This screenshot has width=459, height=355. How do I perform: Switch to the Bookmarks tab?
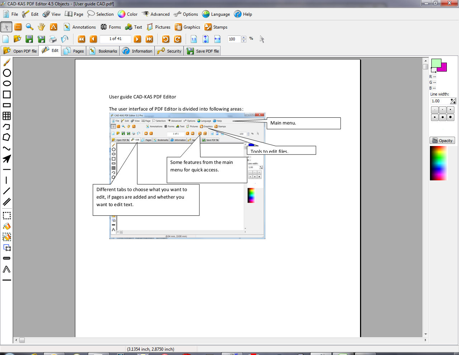point(103,51)
